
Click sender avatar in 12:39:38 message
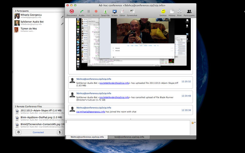click(x=72, y=109)
